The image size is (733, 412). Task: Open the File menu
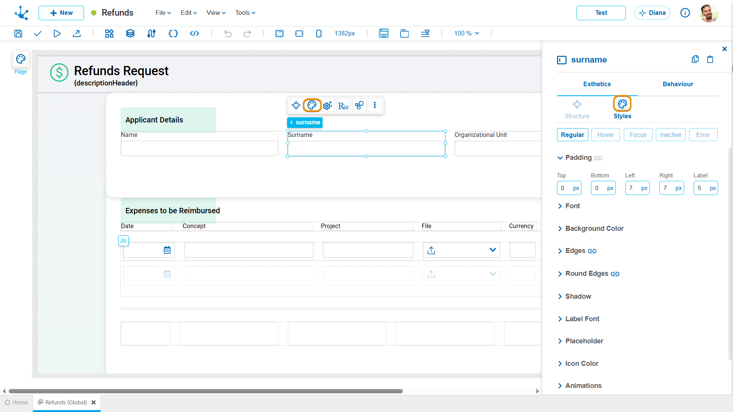click(x=163, y=13)
